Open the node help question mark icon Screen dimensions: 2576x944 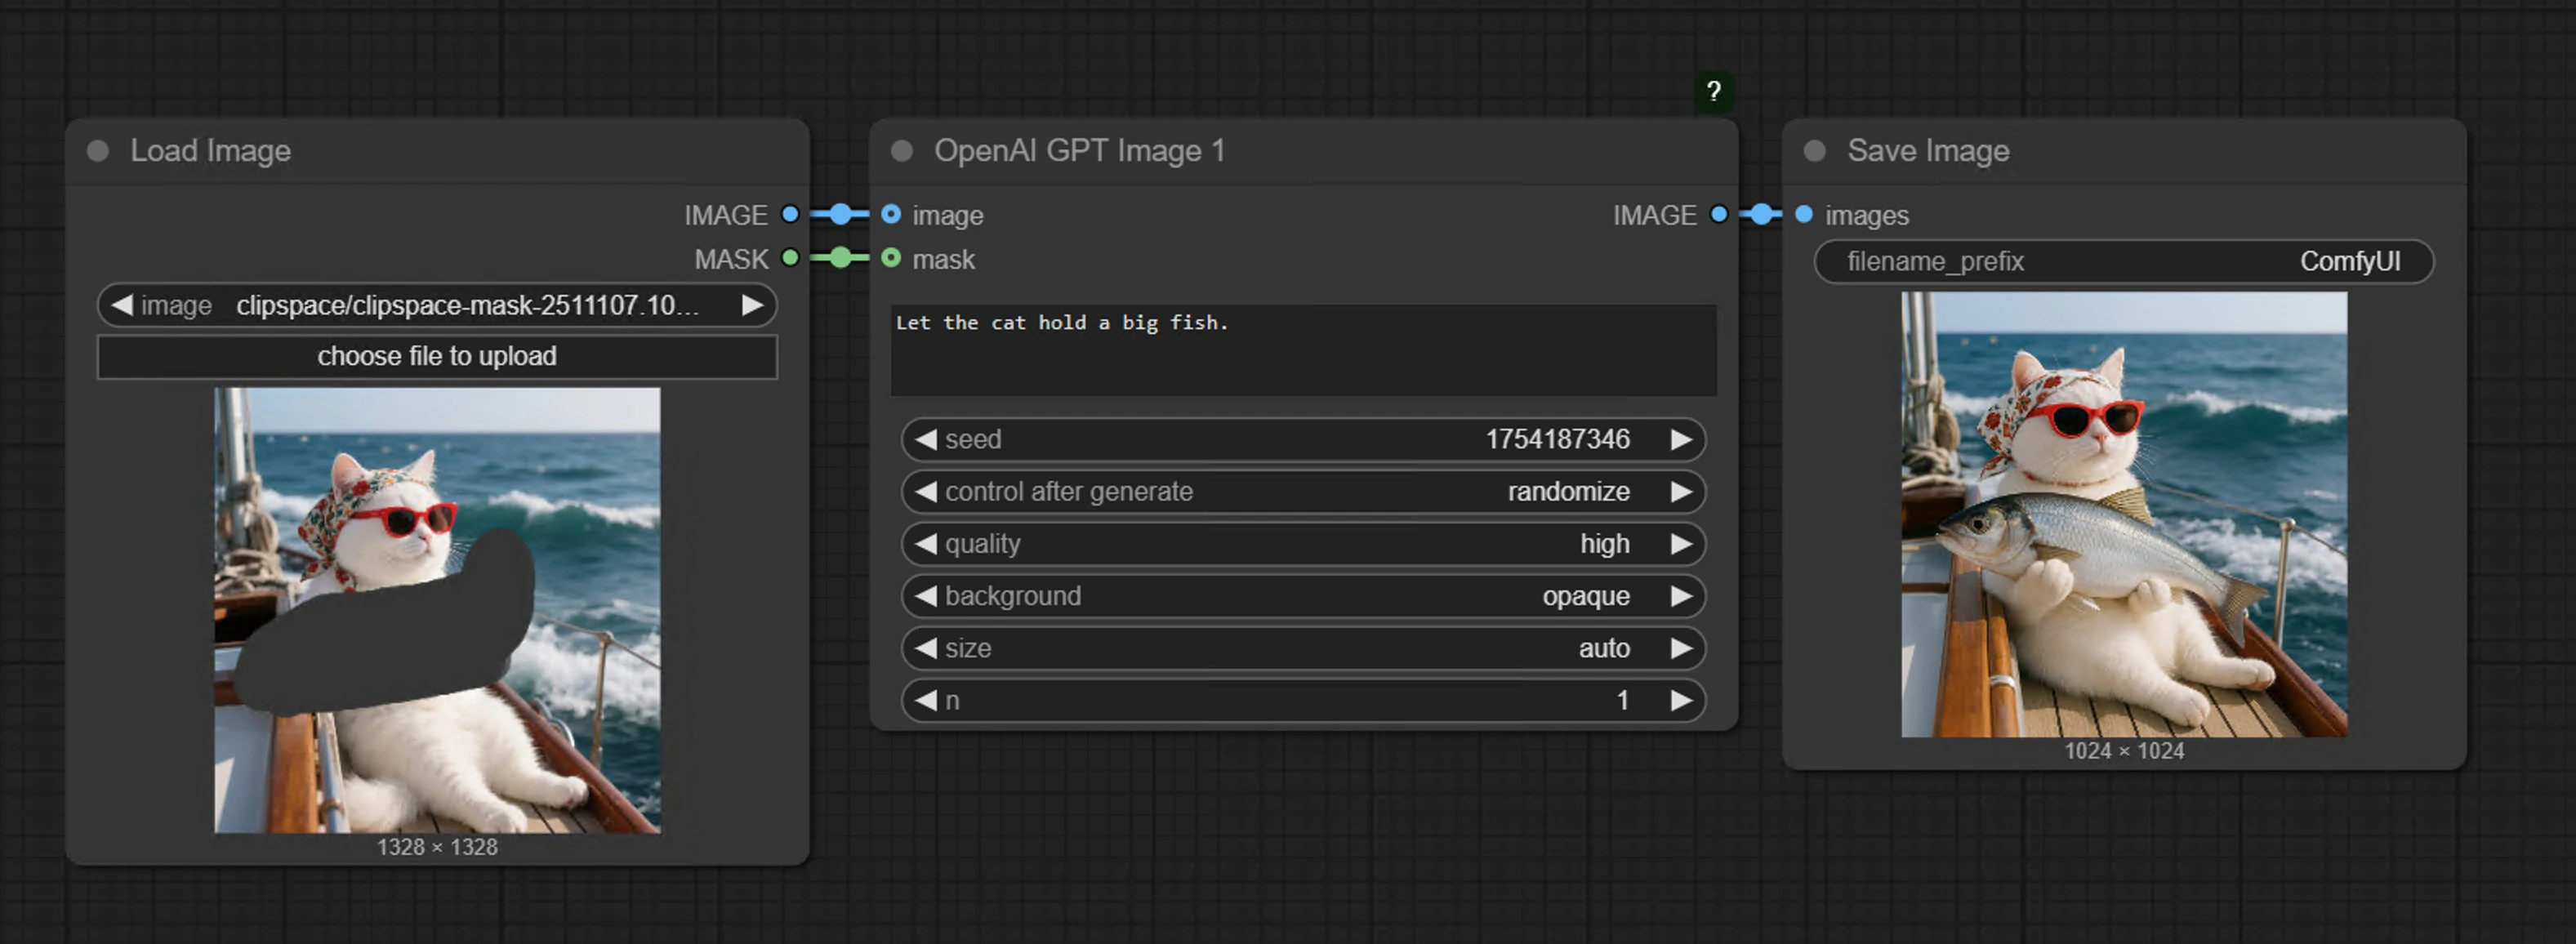1714,91
